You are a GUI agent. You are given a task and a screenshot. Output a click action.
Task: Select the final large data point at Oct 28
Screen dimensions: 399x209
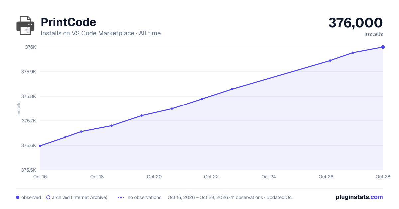[x=383, y=47]
